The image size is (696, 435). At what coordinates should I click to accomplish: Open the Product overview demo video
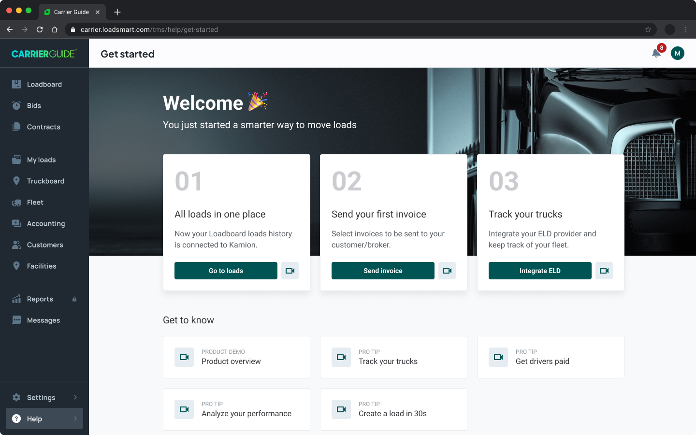pyautogui.click(x=236, y=357)
